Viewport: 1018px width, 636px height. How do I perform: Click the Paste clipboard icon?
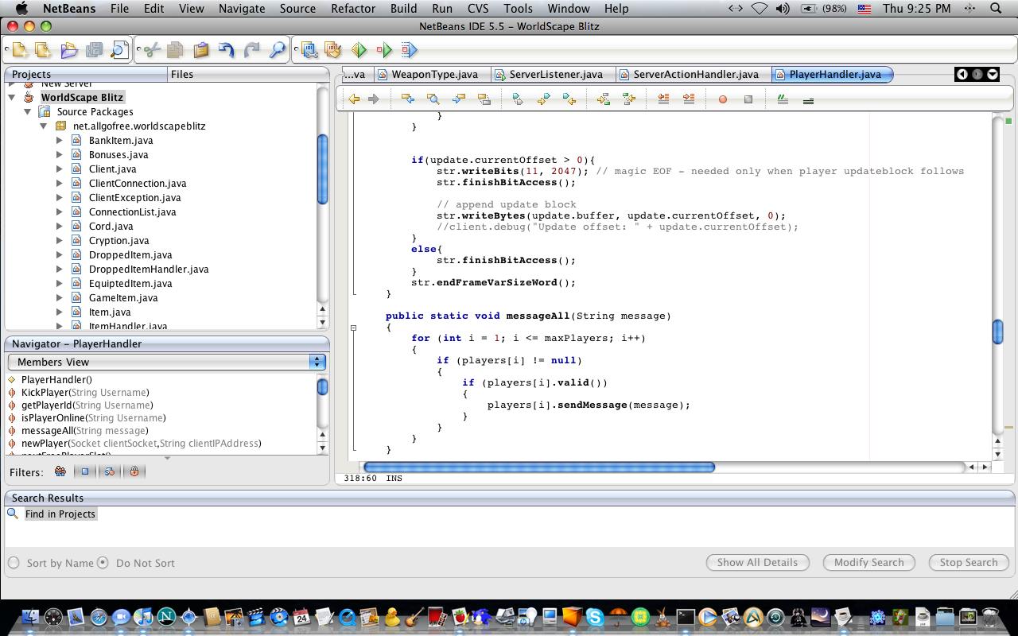(201, 50)
